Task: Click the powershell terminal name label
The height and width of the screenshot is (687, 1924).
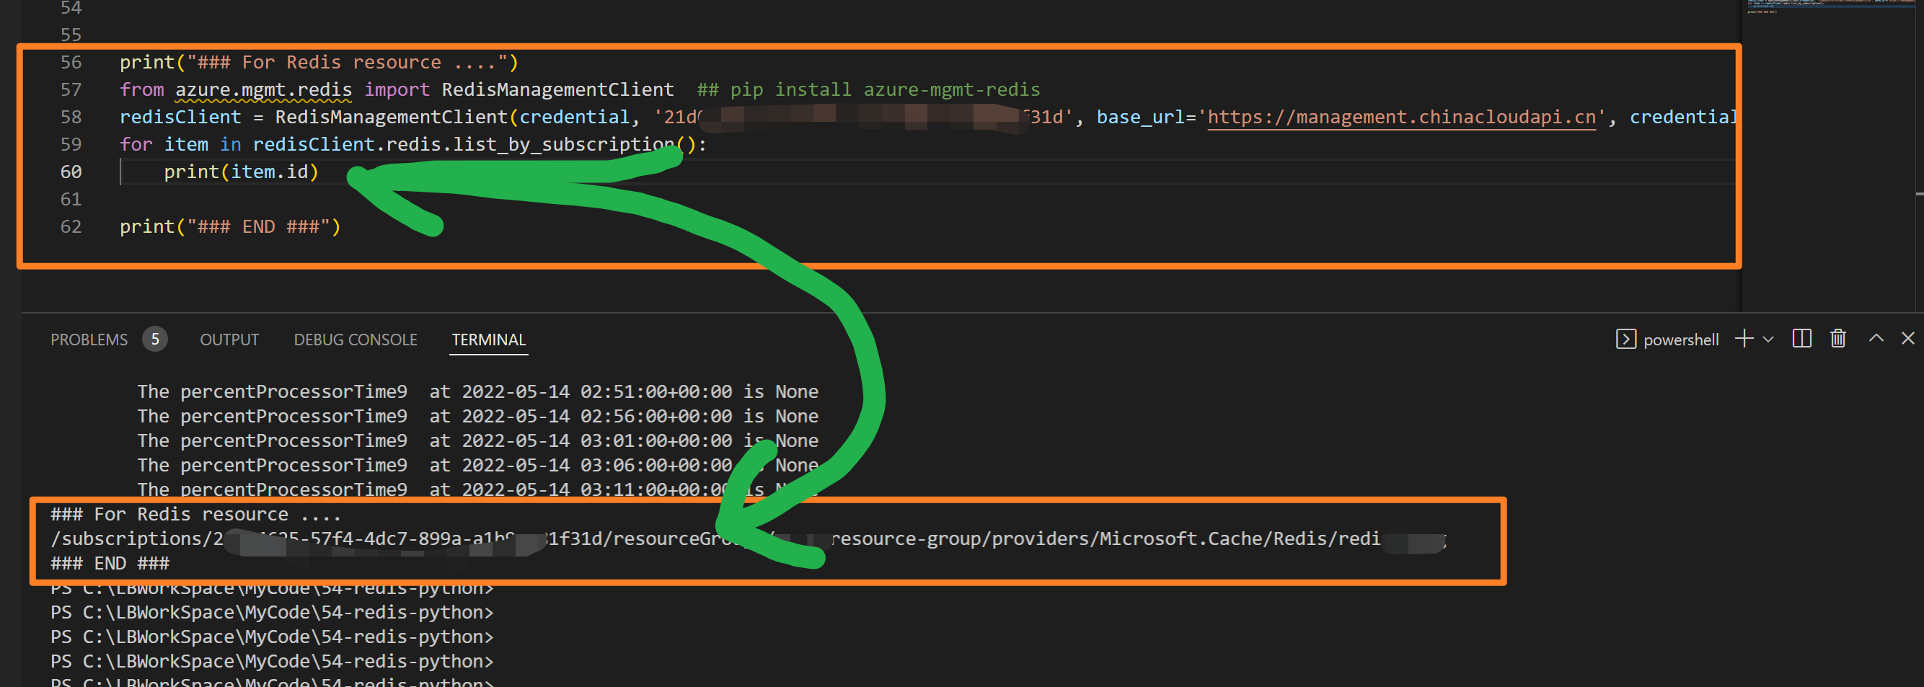Action: (x=1680, y=340)
